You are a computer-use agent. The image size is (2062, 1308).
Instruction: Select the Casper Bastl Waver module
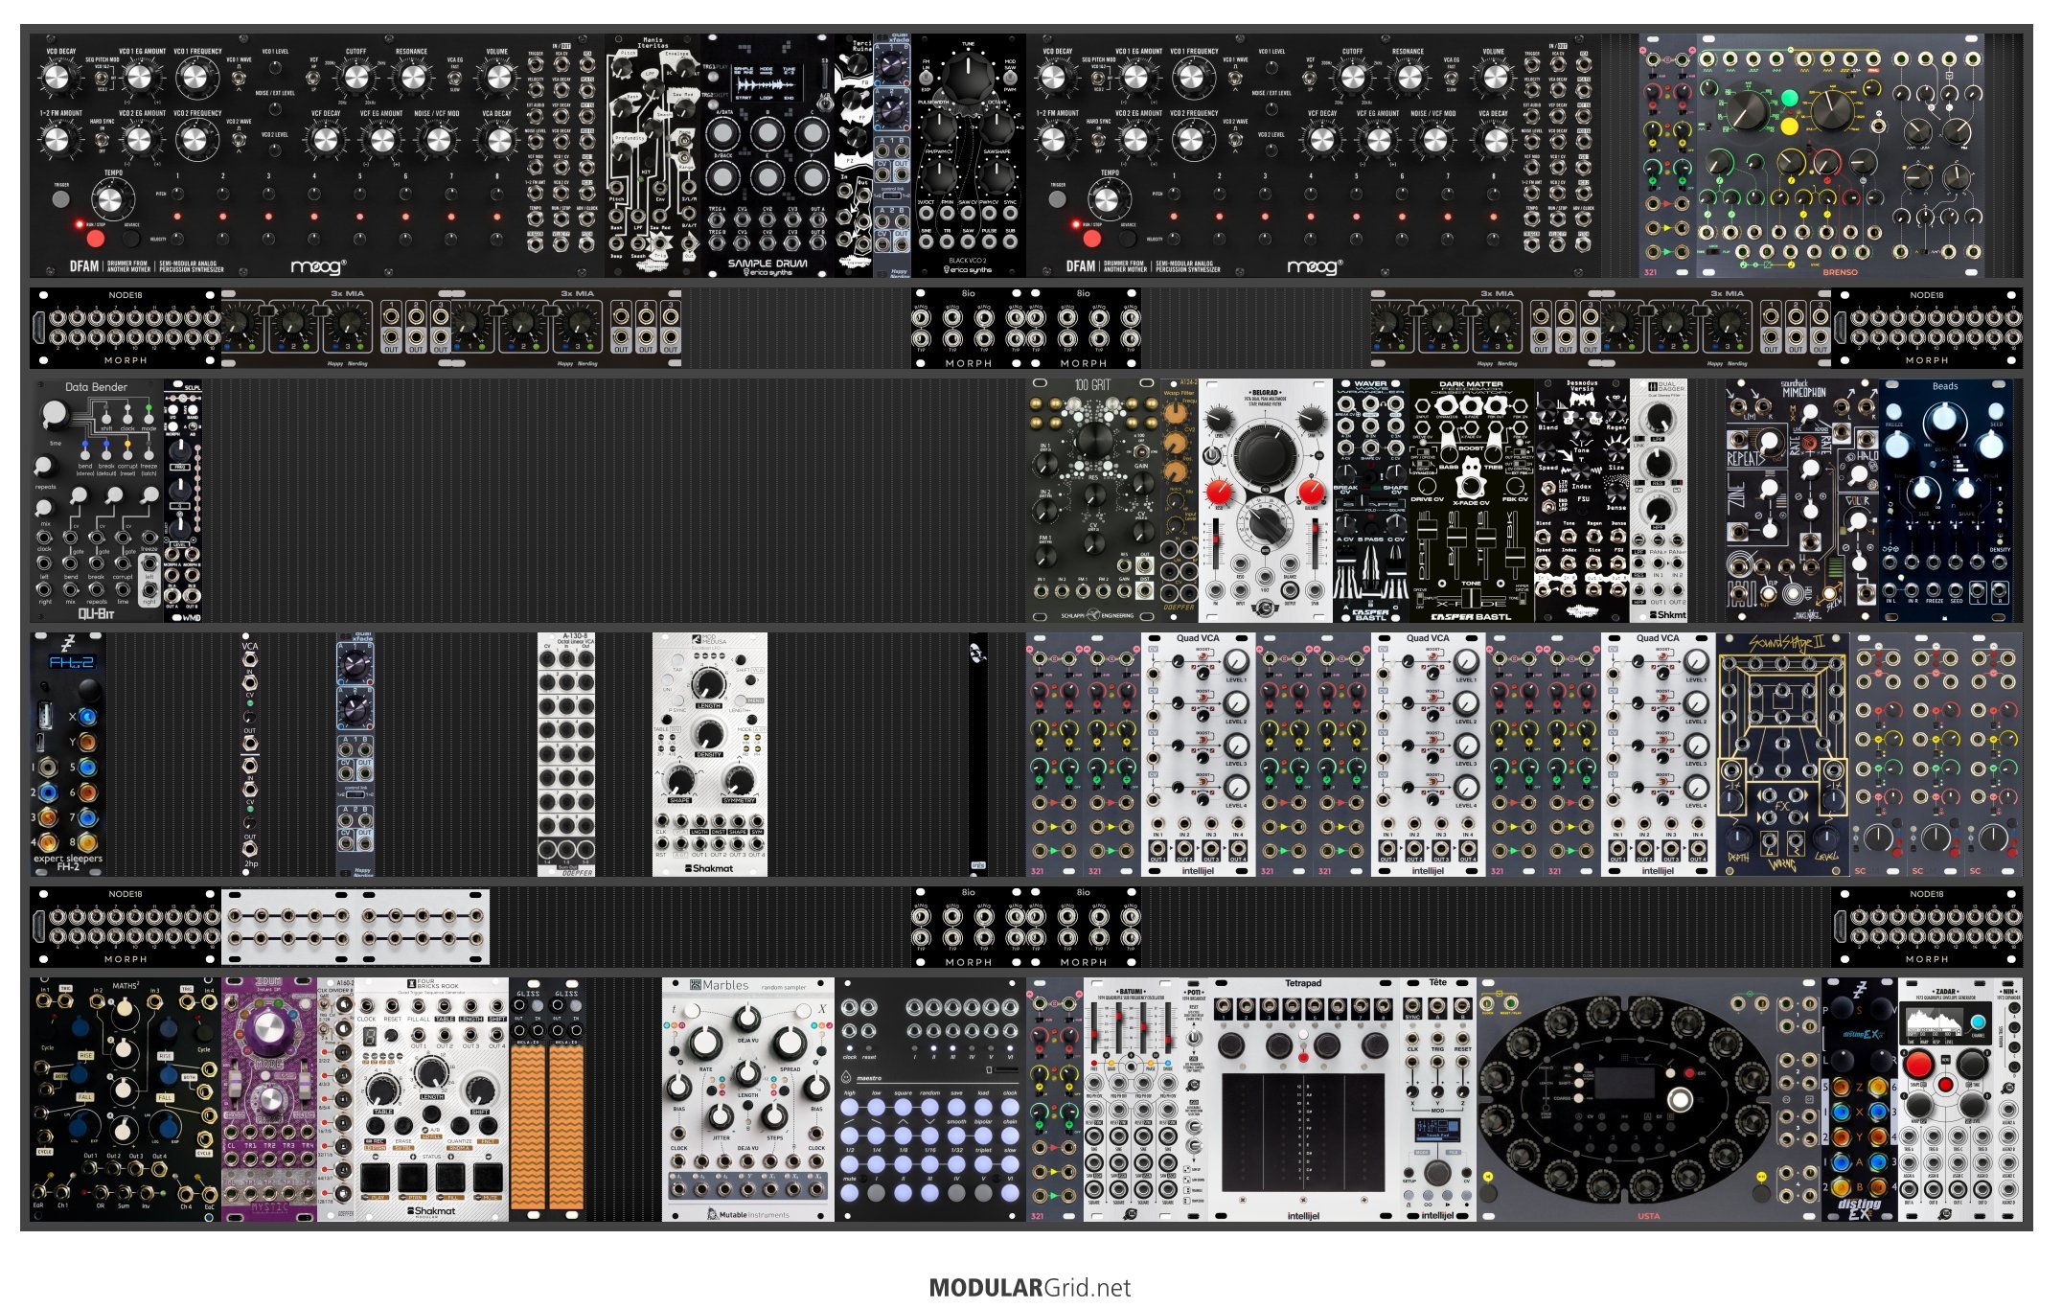[1371, 500]
